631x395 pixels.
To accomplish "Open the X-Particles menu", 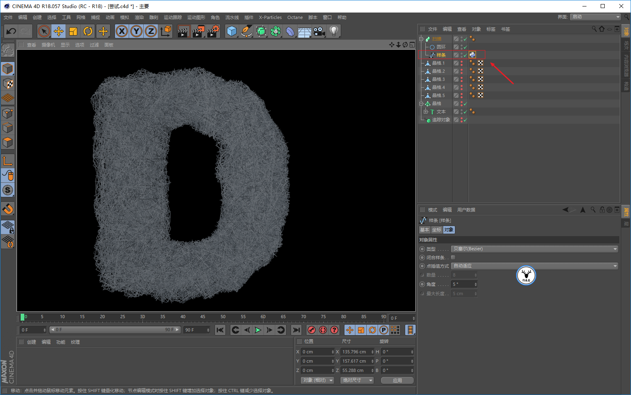I will (x=270, y=17).
